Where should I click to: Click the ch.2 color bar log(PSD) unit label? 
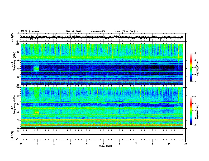[198, 112]
